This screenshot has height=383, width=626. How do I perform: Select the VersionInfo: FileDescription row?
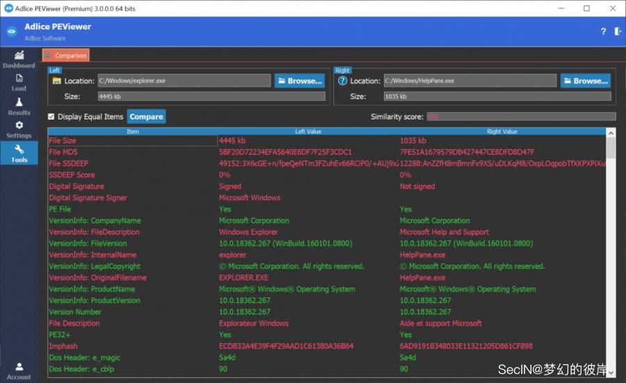(327, 231)
